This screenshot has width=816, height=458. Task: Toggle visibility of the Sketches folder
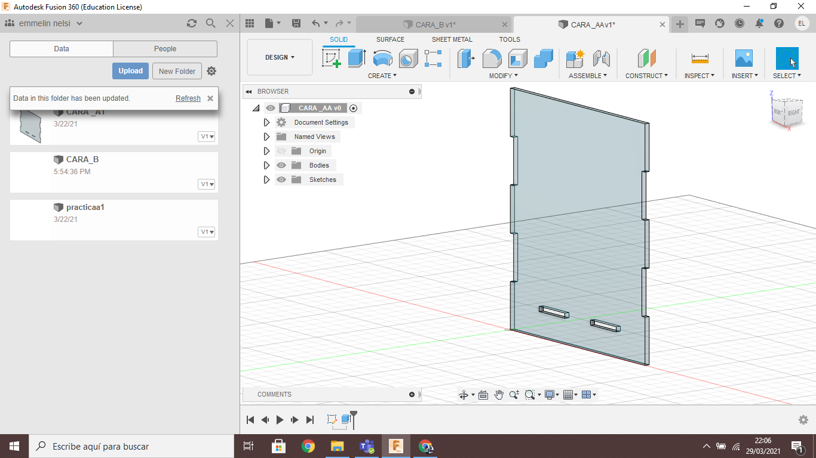pos(281,180)
